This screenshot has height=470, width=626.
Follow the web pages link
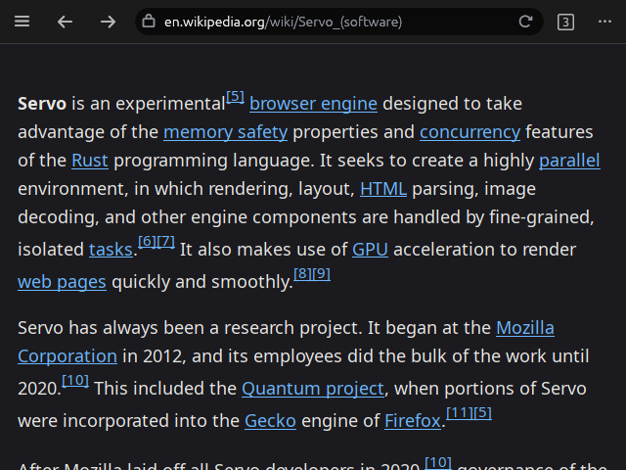[x=62, y=282]
